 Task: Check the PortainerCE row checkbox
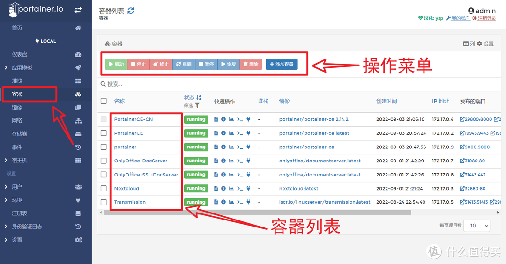104,133
